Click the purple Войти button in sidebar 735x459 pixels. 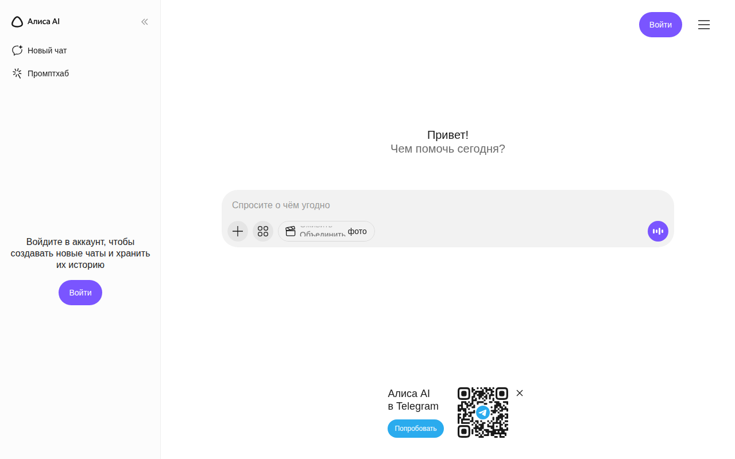pyautogui.click(x=80, y=293)
